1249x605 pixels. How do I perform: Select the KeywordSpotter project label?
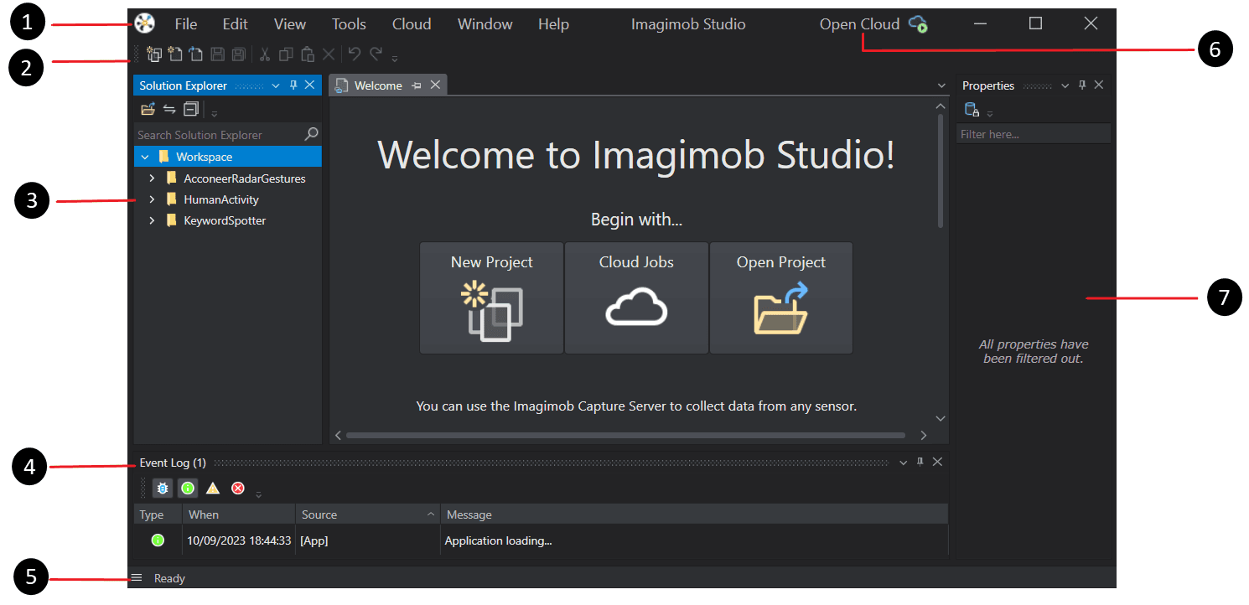click(225, 220)
